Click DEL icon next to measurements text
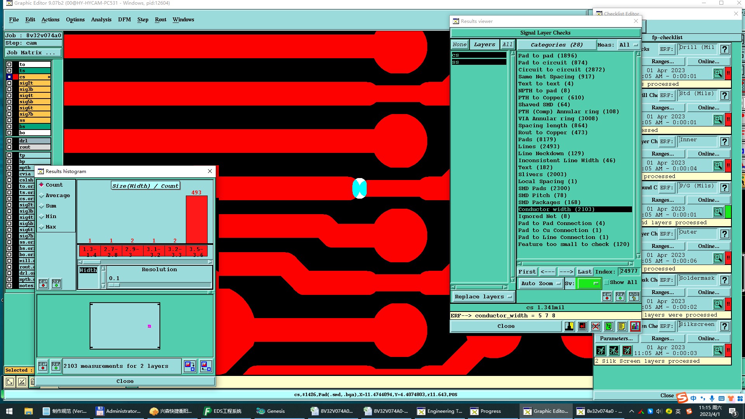745x419 pixels. point(43,366)
